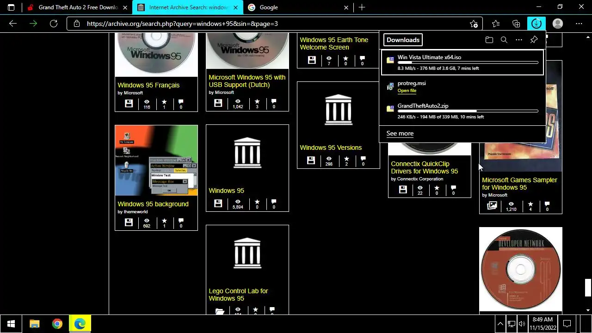Click Microsoft Edge taskbar icon
592x333 pixels.
[80, 324]
